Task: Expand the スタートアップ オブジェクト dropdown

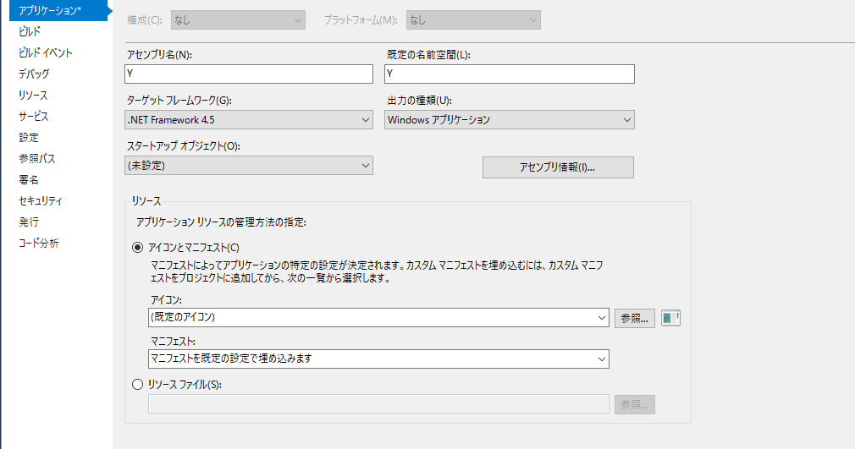Action: (249, 166)
